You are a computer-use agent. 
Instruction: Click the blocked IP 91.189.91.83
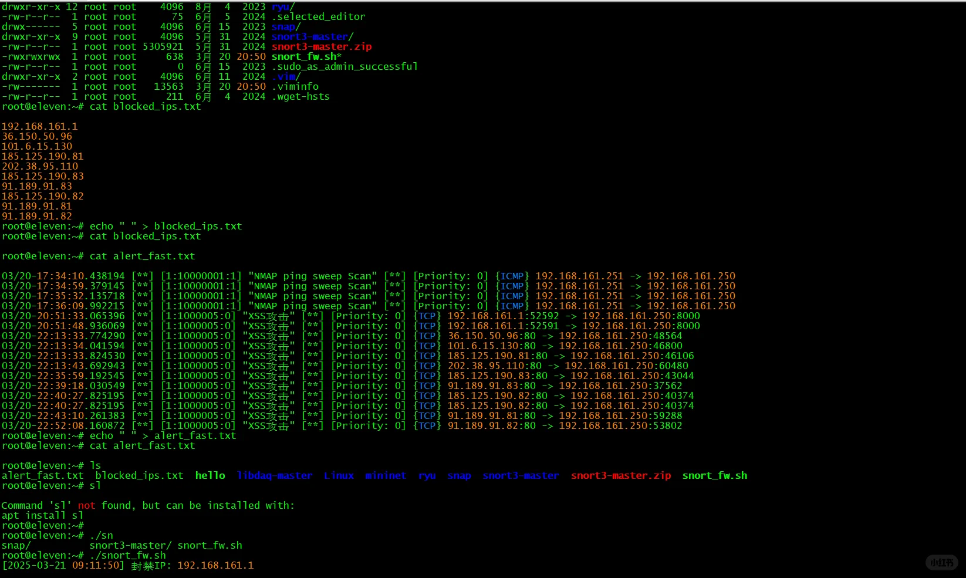click(x=37, y=186)
